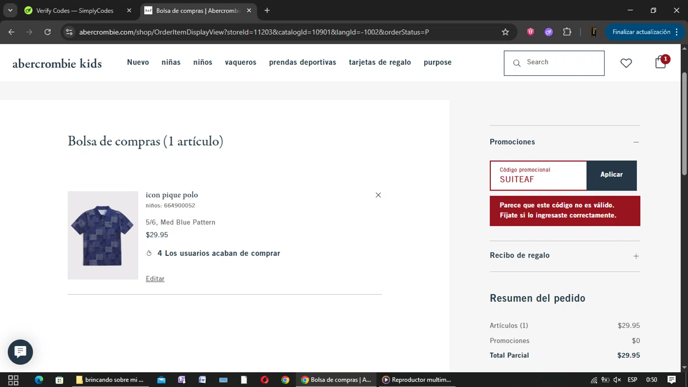Screen dimensions: 688x387
Task: Click the 5/6, Med Blue Pattern text
Action: pyautogui.click(x=180, y=222)
